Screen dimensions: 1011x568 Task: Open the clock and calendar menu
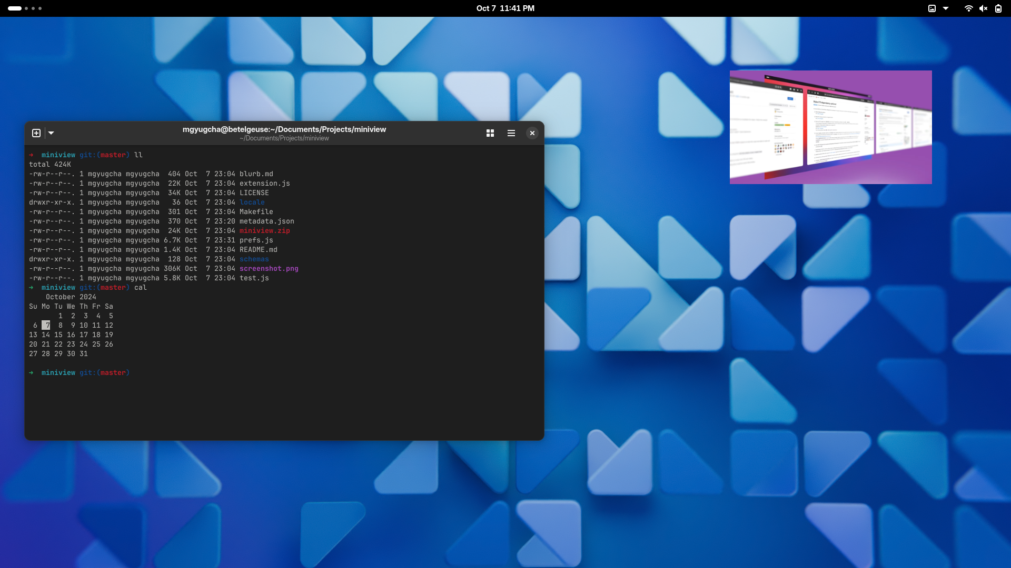click(506, 8)
